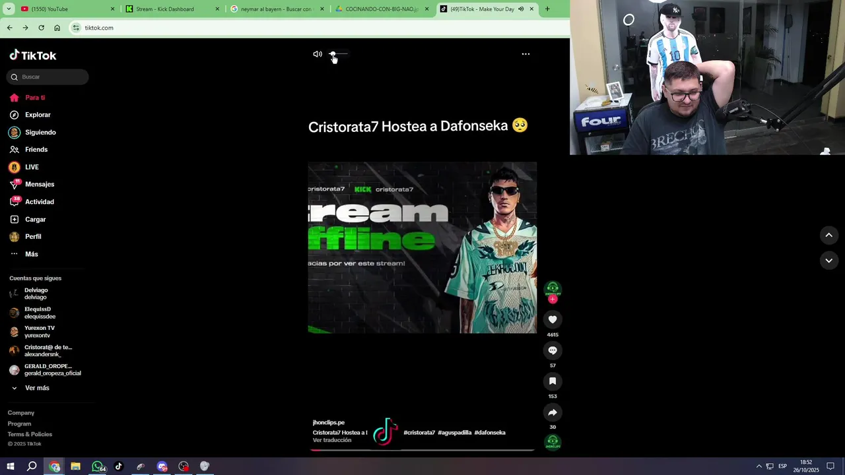Seek on the video progress bar
The image size is (845, 475).
pyautogui.click(x=422, y=450)
